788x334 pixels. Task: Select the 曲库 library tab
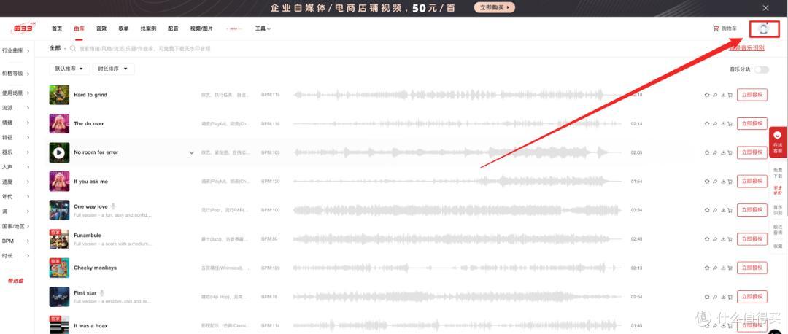point(79,28)
